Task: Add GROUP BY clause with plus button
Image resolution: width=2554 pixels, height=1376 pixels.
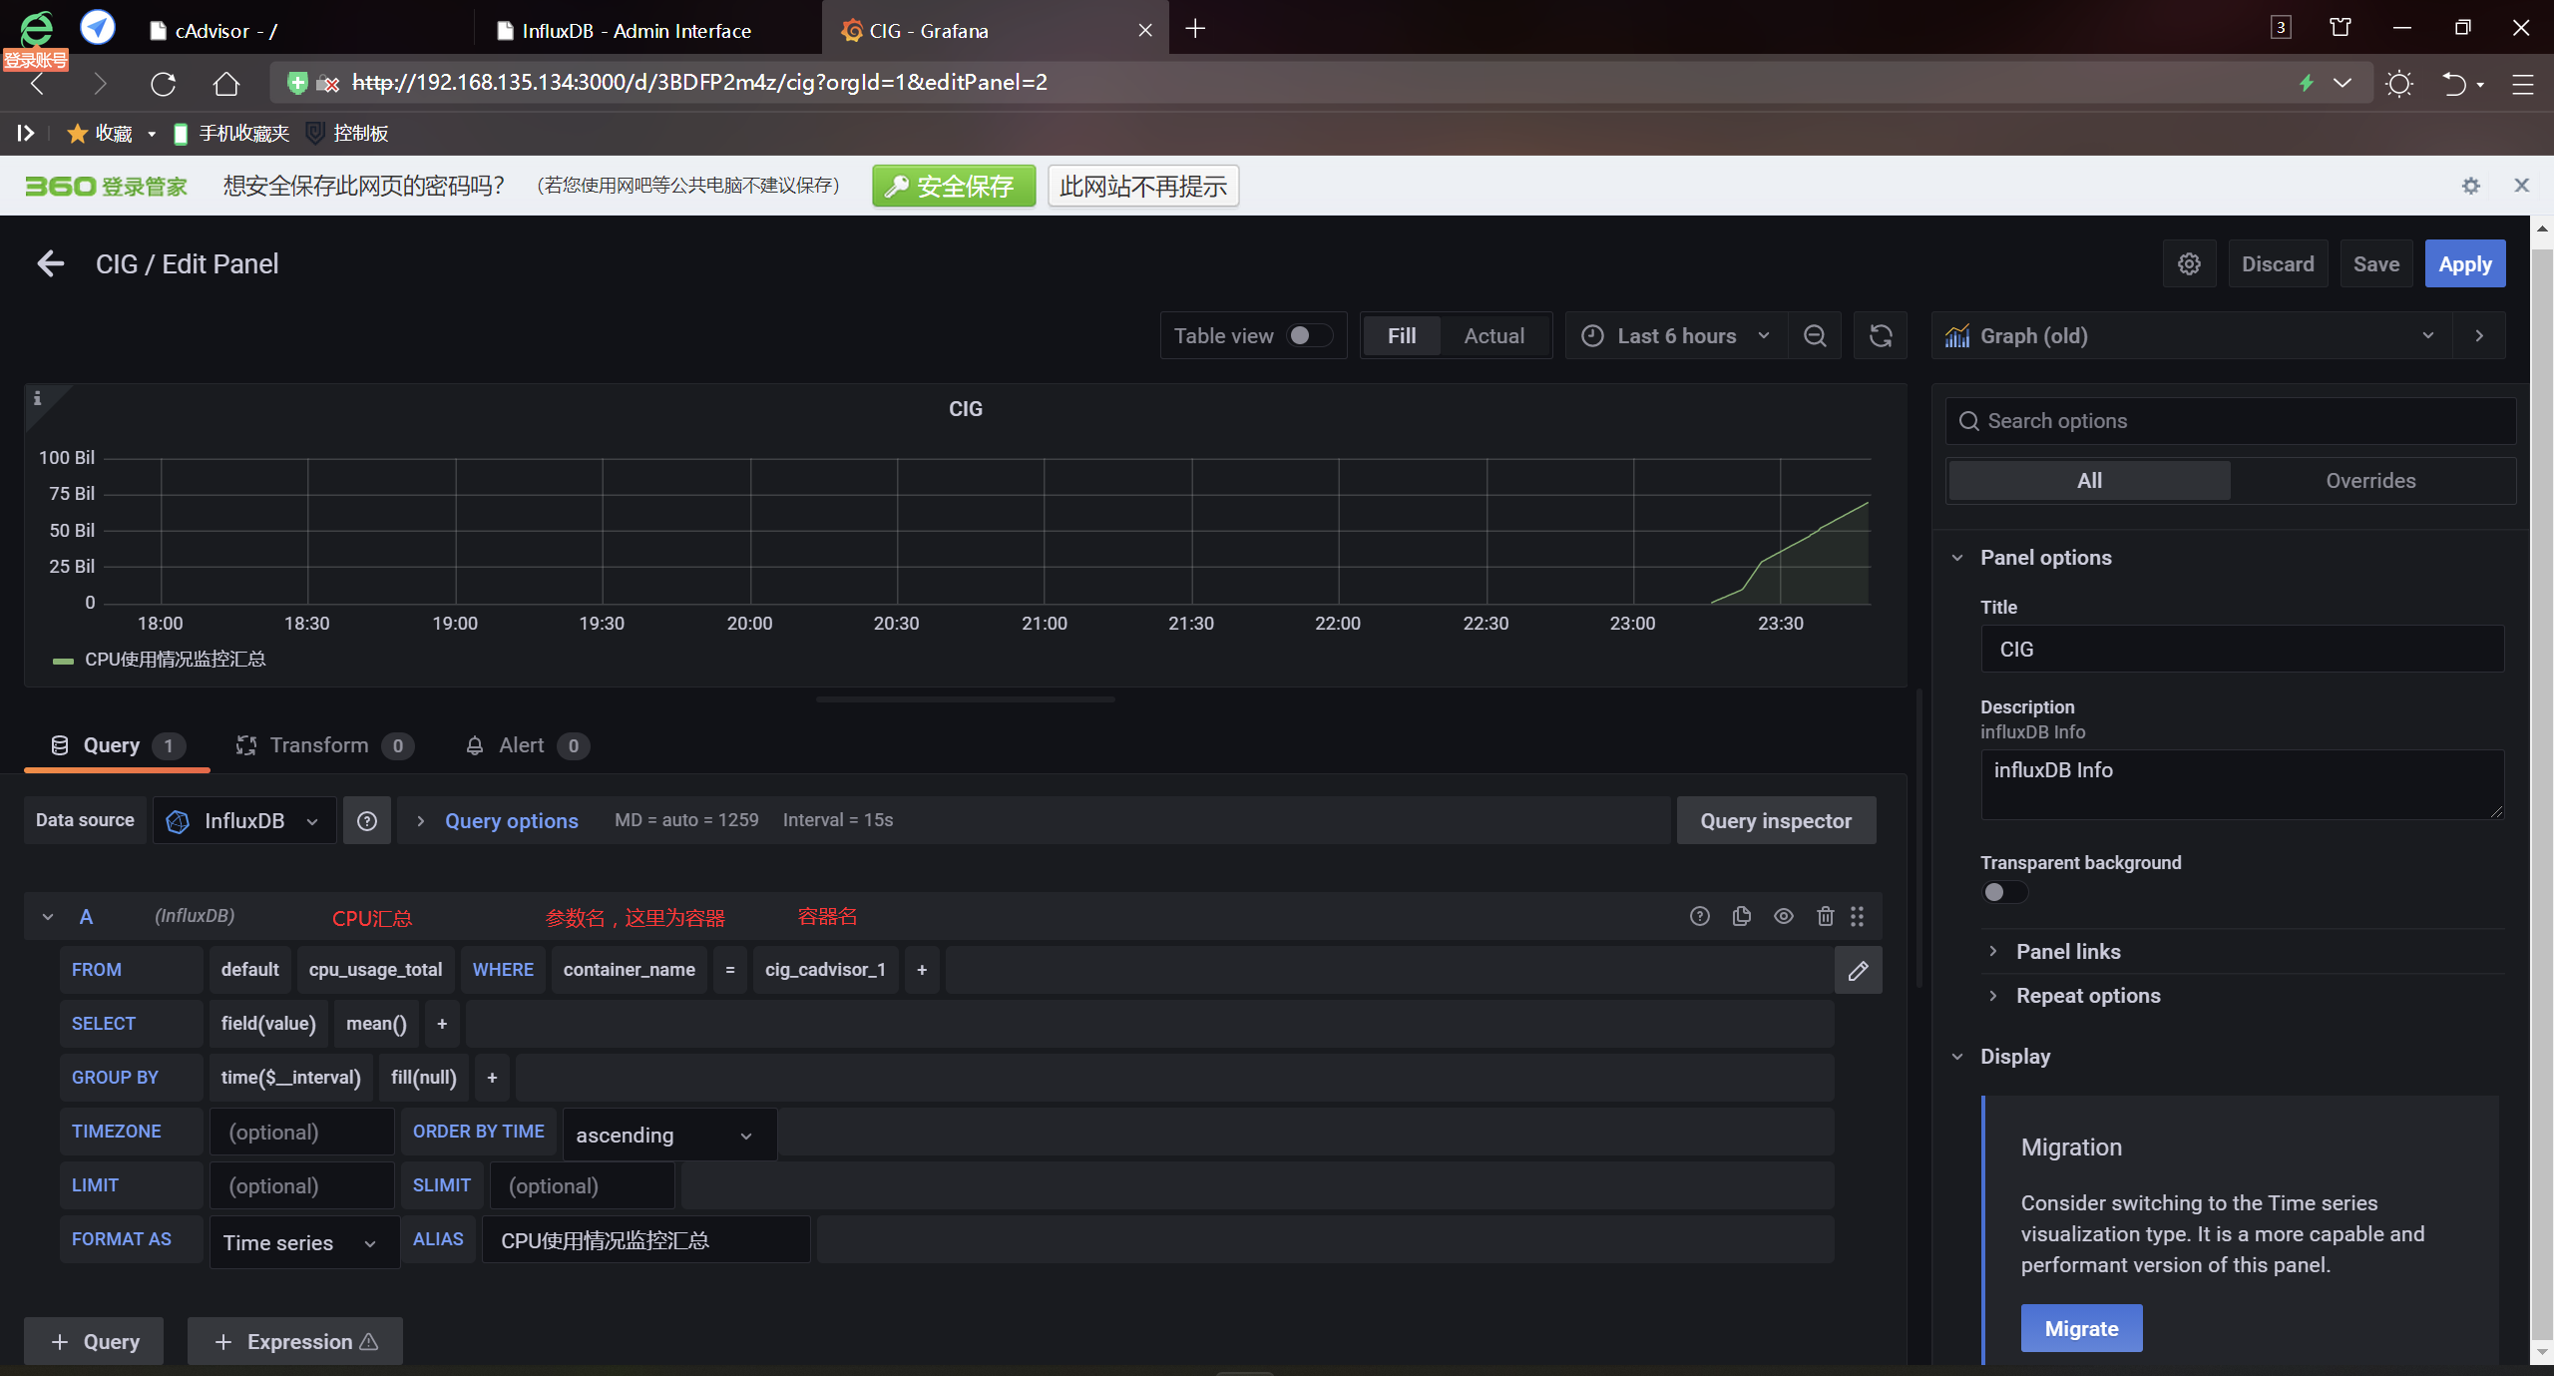Action: click(x=492, y=1078)
